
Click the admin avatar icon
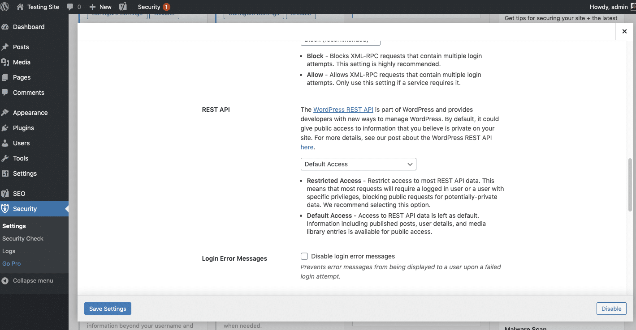point(633,7)
